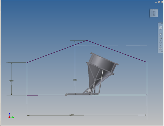Open the Full Navigation Wheel tool
164x126 pixels.
pos(160,28)
